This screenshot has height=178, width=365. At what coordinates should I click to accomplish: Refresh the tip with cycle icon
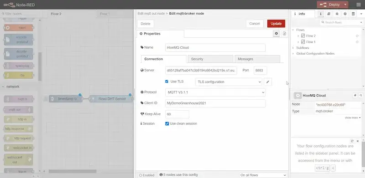coord(352,141)
